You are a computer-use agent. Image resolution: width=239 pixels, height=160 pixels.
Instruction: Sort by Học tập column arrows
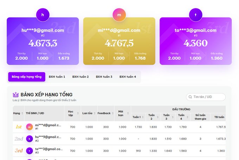click(x=78, y=113)
